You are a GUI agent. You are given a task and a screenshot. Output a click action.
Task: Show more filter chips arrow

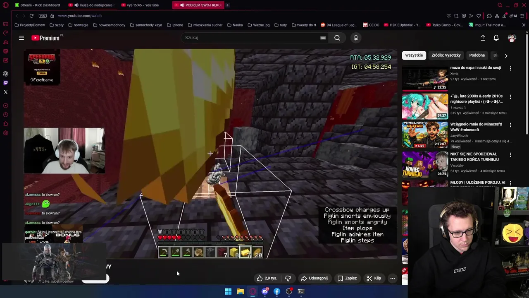coord(506,55)
